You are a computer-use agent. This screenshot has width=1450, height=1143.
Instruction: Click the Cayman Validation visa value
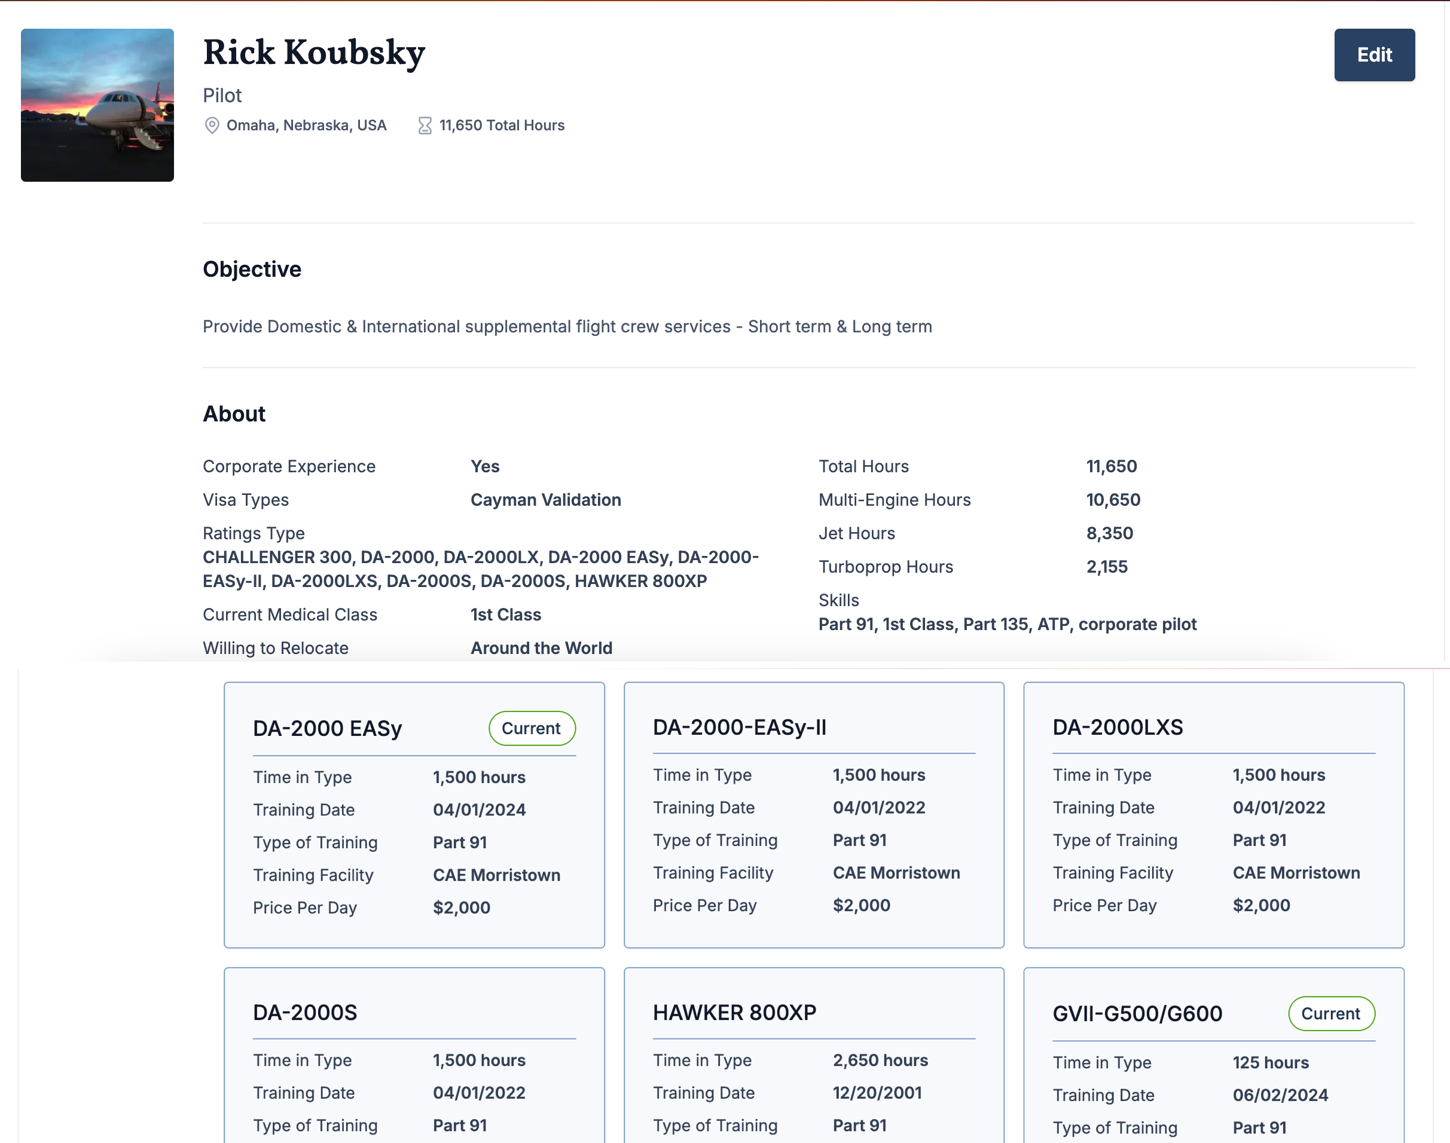click(545, 500)
